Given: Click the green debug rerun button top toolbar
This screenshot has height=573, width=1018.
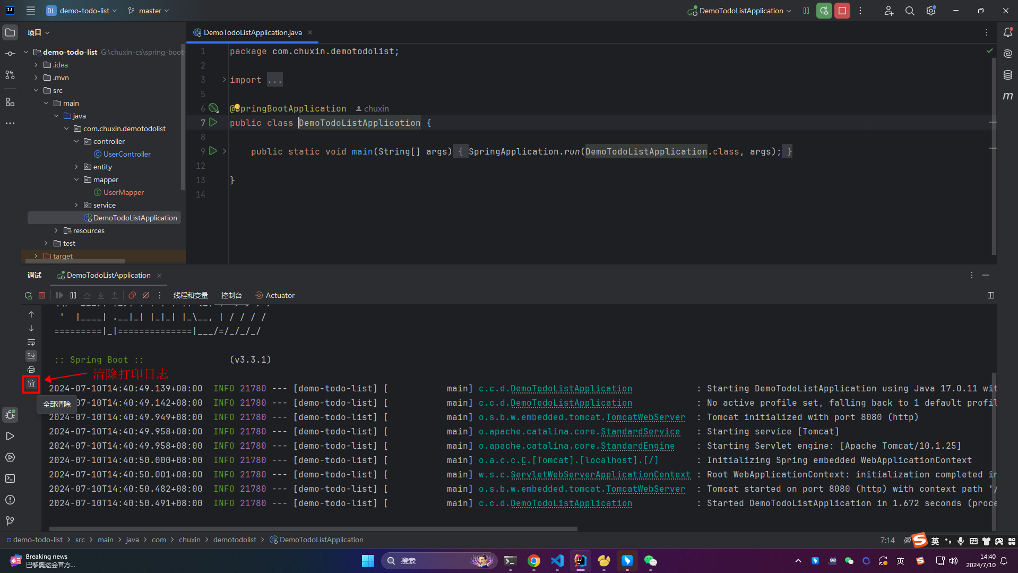Looking at the screenshot, I should click(824, 11).
